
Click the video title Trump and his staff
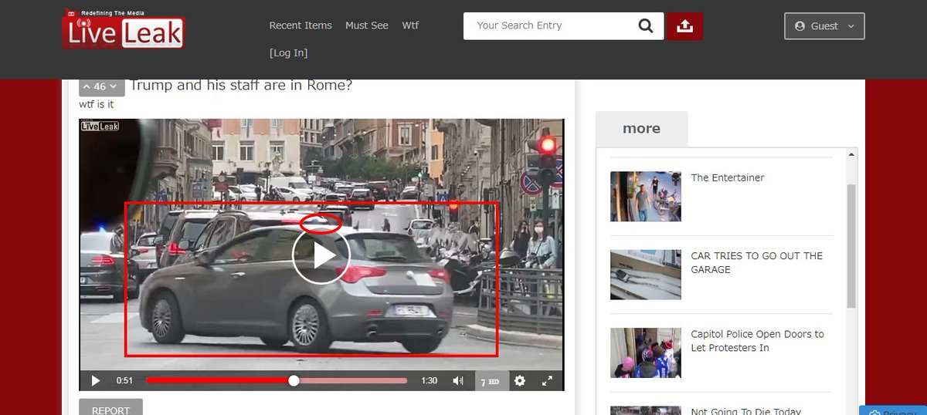[x=241, y=85]
